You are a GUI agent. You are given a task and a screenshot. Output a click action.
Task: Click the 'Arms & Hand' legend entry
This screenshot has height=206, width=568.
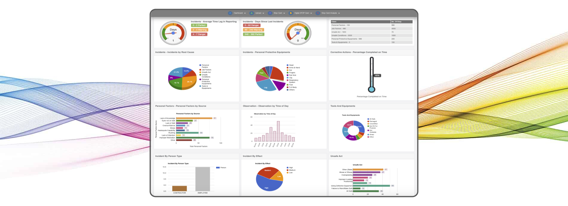pyautogui.click(x=293, y=67)
